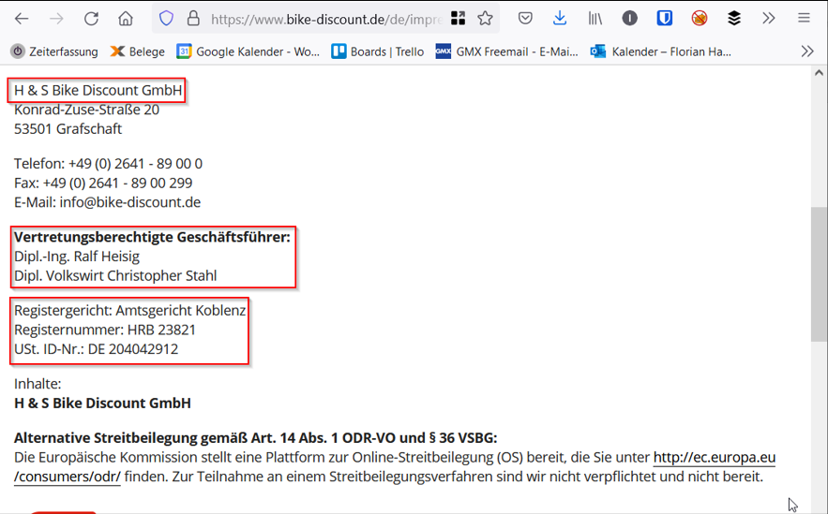Click 'Dipl.-Ing. Ralf Heisig' name
Viewport: 828px width, 514px height.
[x=77, y=257]
